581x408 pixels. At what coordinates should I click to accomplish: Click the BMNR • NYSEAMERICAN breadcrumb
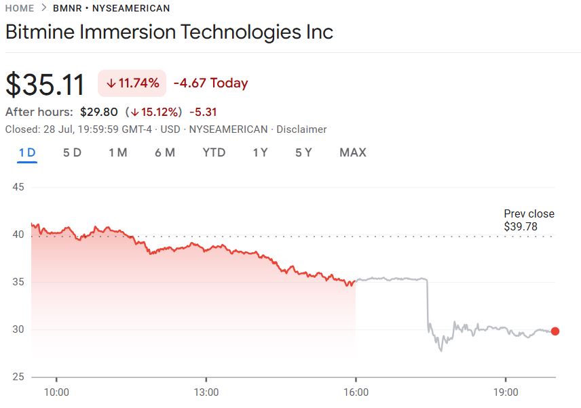click(111, 9)
